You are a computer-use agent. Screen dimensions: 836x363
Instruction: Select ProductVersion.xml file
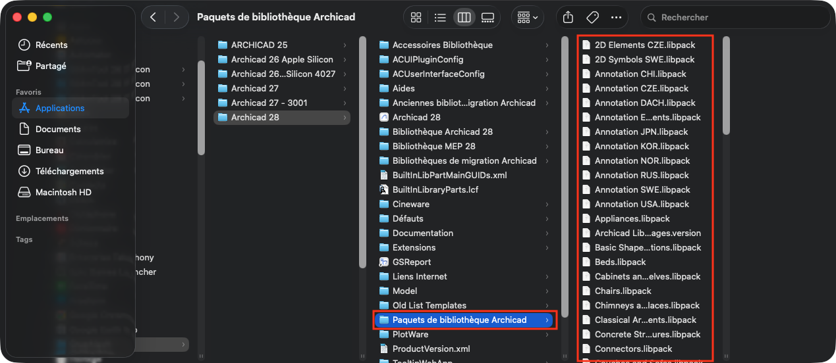pyautogui.click(x=465, y=349)
